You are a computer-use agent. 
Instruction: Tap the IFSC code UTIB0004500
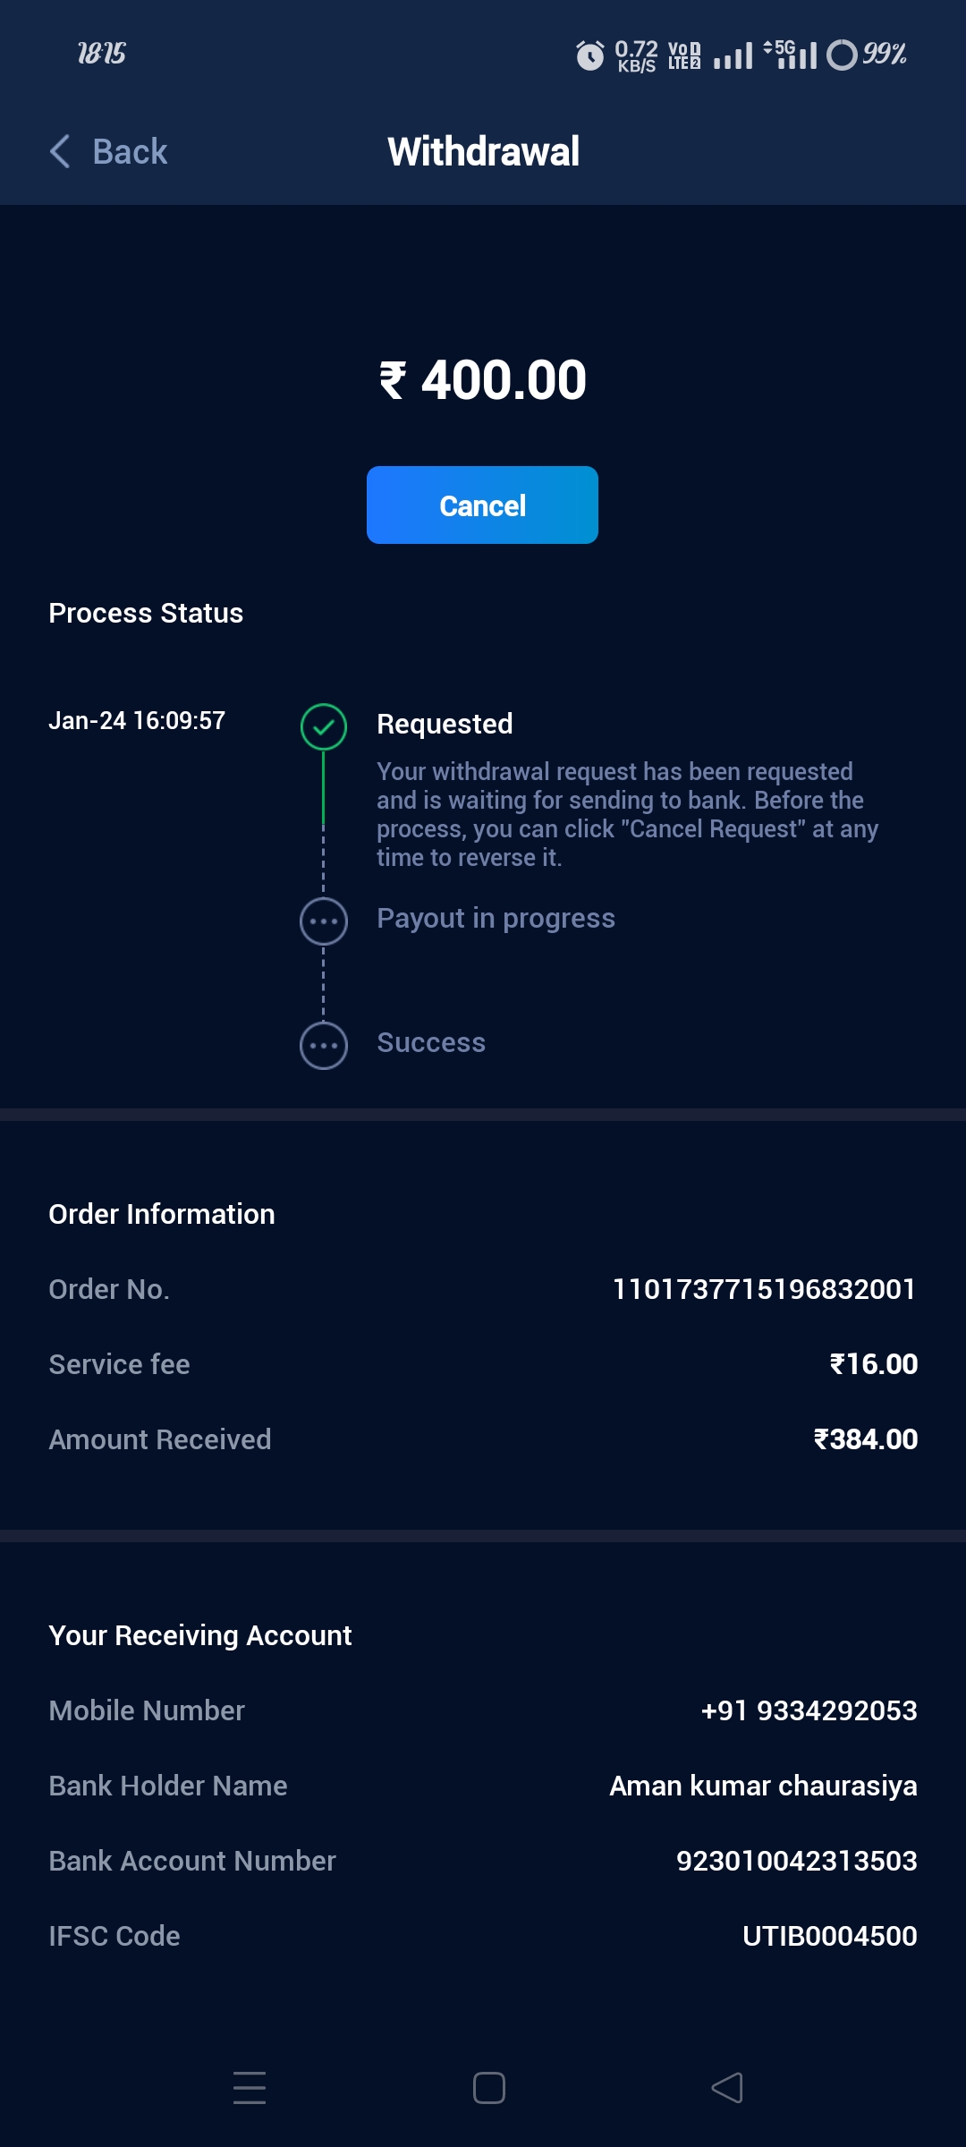click(829, 1936)
